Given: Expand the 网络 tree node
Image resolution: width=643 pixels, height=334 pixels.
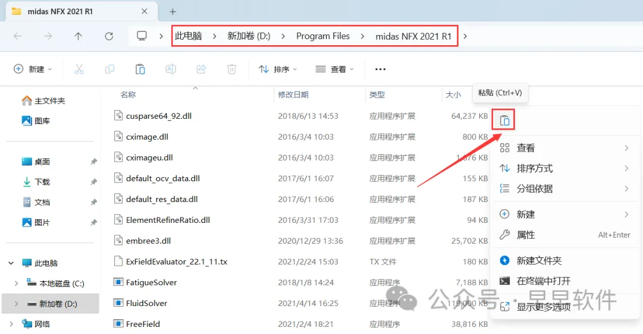Looking at the screenshot, I should pos(11,324).
